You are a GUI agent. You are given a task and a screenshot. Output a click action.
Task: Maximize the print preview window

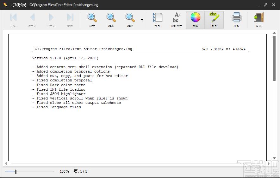click(x=265, y=5)
